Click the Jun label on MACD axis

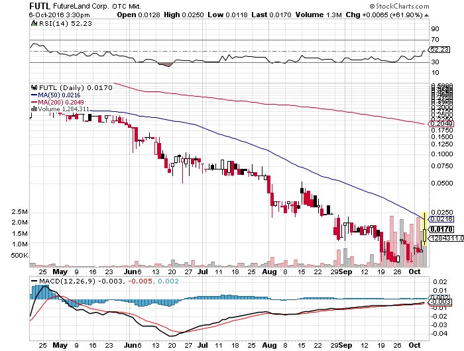point(130,345)
